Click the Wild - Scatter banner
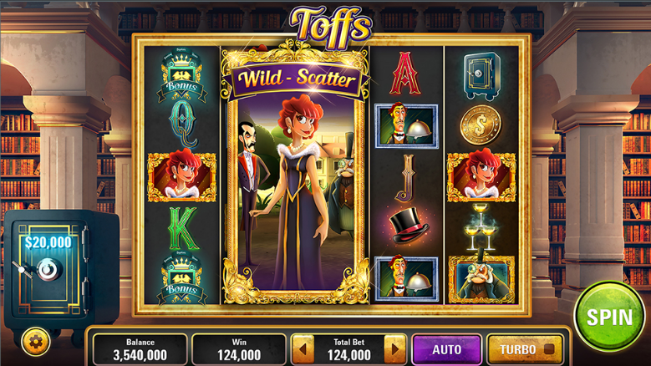Viewport: 651px width, 366px height. [x=296, y=79]
